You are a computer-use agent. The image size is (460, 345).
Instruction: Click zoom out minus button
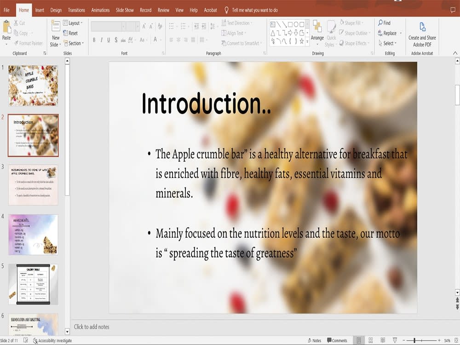[404, 340]
